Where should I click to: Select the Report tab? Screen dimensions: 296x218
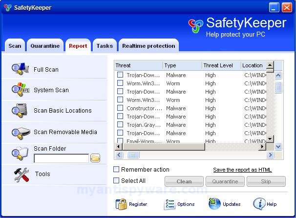click(x=78, y=45)
